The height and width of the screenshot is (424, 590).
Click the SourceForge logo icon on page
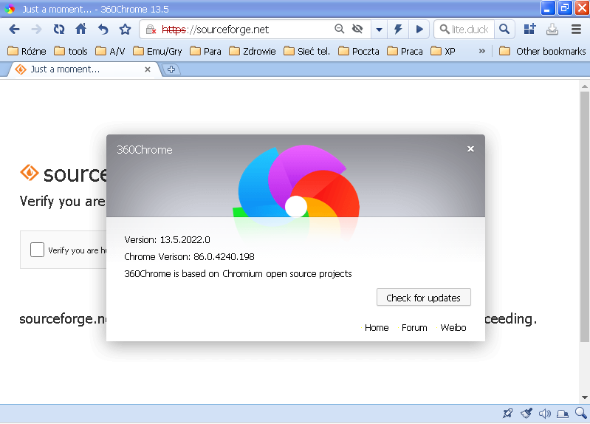coord(29,173)
